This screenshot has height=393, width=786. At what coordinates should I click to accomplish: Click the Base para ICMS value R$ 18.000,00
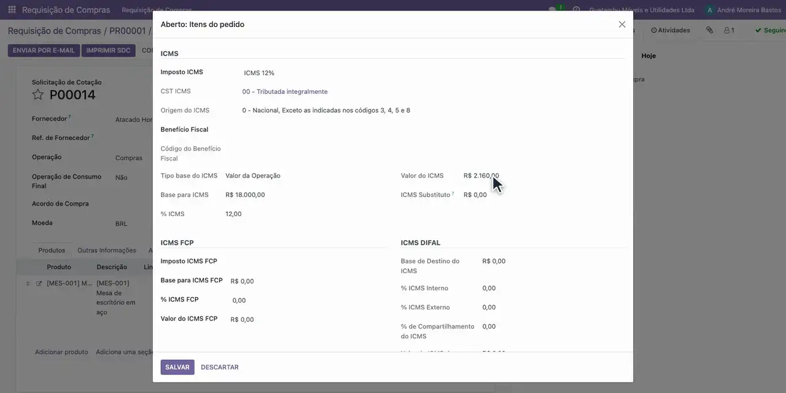pyautogui.click(x=245, y=195)
